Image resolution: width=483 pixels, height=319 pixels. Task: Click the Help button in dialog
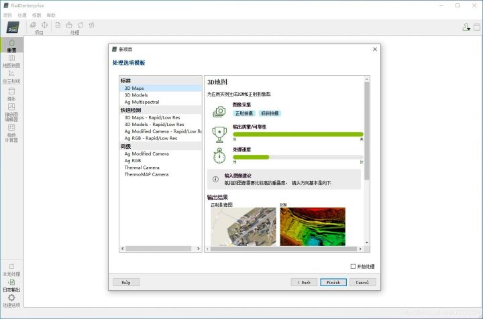pos(126,282)
